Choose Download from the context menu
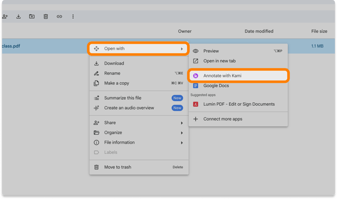The width and height of the screenshot is (337, 199). pos(139,63)
